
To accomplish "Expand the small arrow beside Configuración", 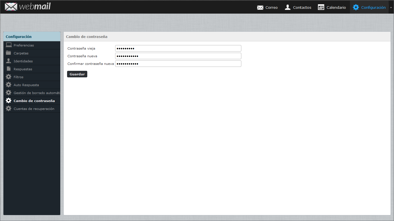I will [391, 7].
